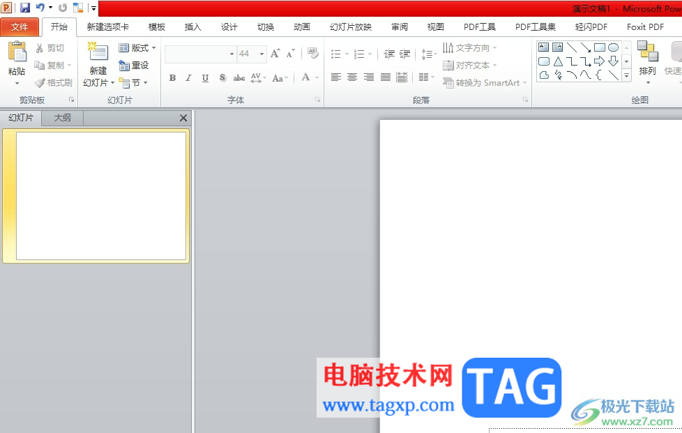Switch to the 大纲 (Outline) pane tab

62,118
